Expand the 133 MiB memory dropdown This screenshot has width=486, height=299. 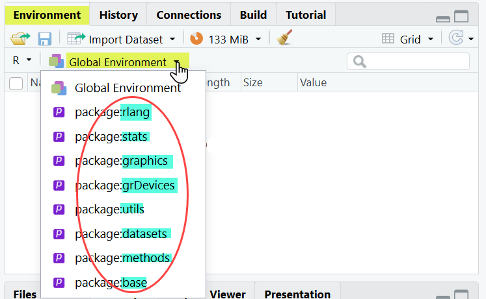click(x=258, y=40)
